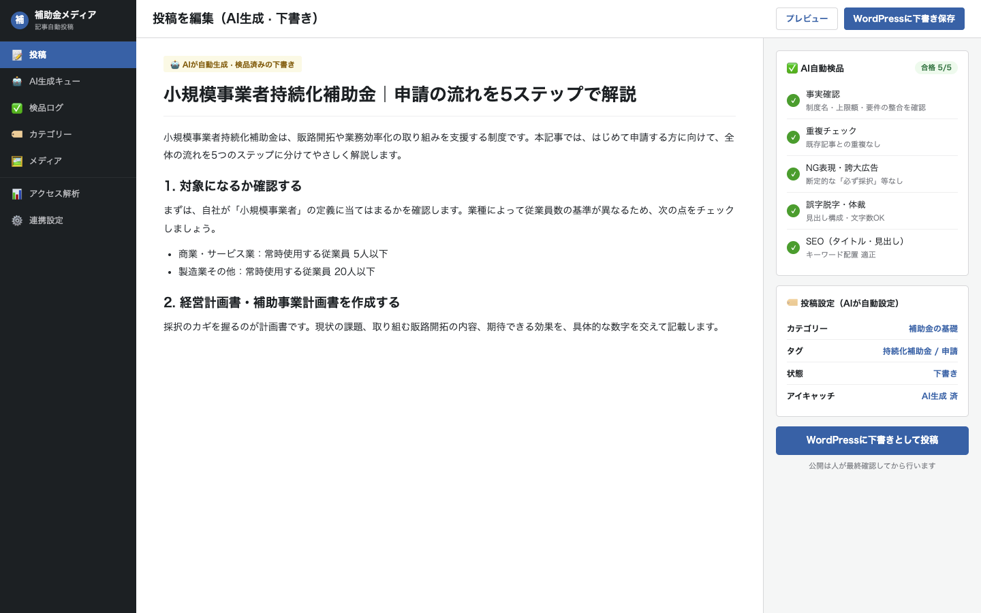Click the AI生成キュー robot icon
This screenshot has width=981, height=613.
17,82
